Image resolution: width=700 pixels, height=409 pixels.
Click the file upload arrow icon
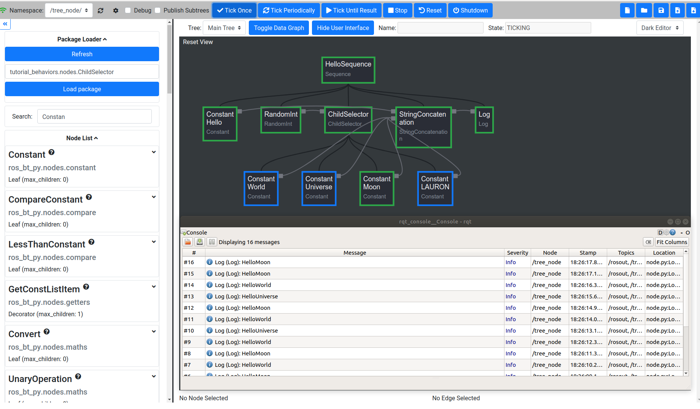678,10
